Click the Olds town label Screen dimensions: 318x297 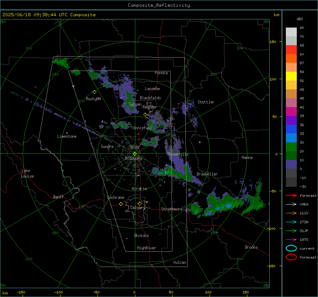(135, 147)
